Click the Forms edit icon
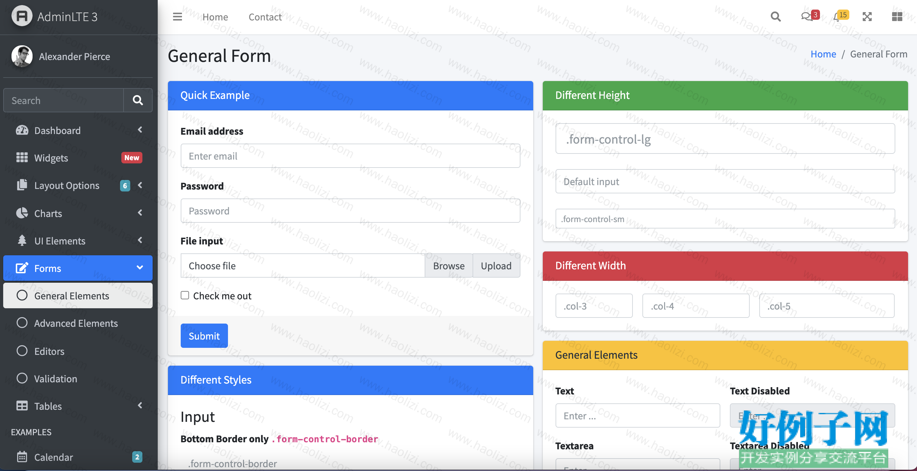Image resolution: width=917 pixels, height=471 pixels. click(22, 268)
